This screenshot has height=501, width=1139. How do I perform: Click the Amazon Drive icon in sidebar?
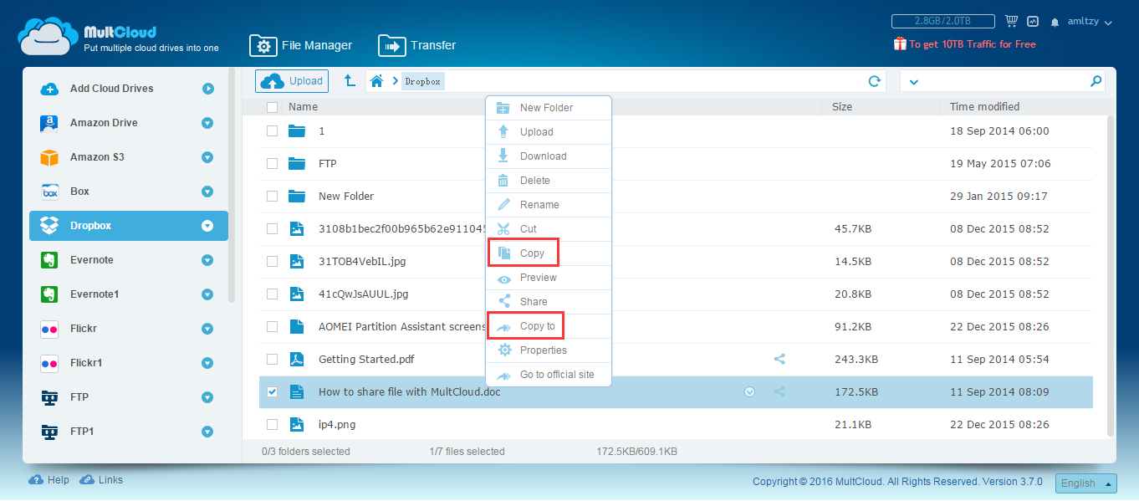point(50,123)
